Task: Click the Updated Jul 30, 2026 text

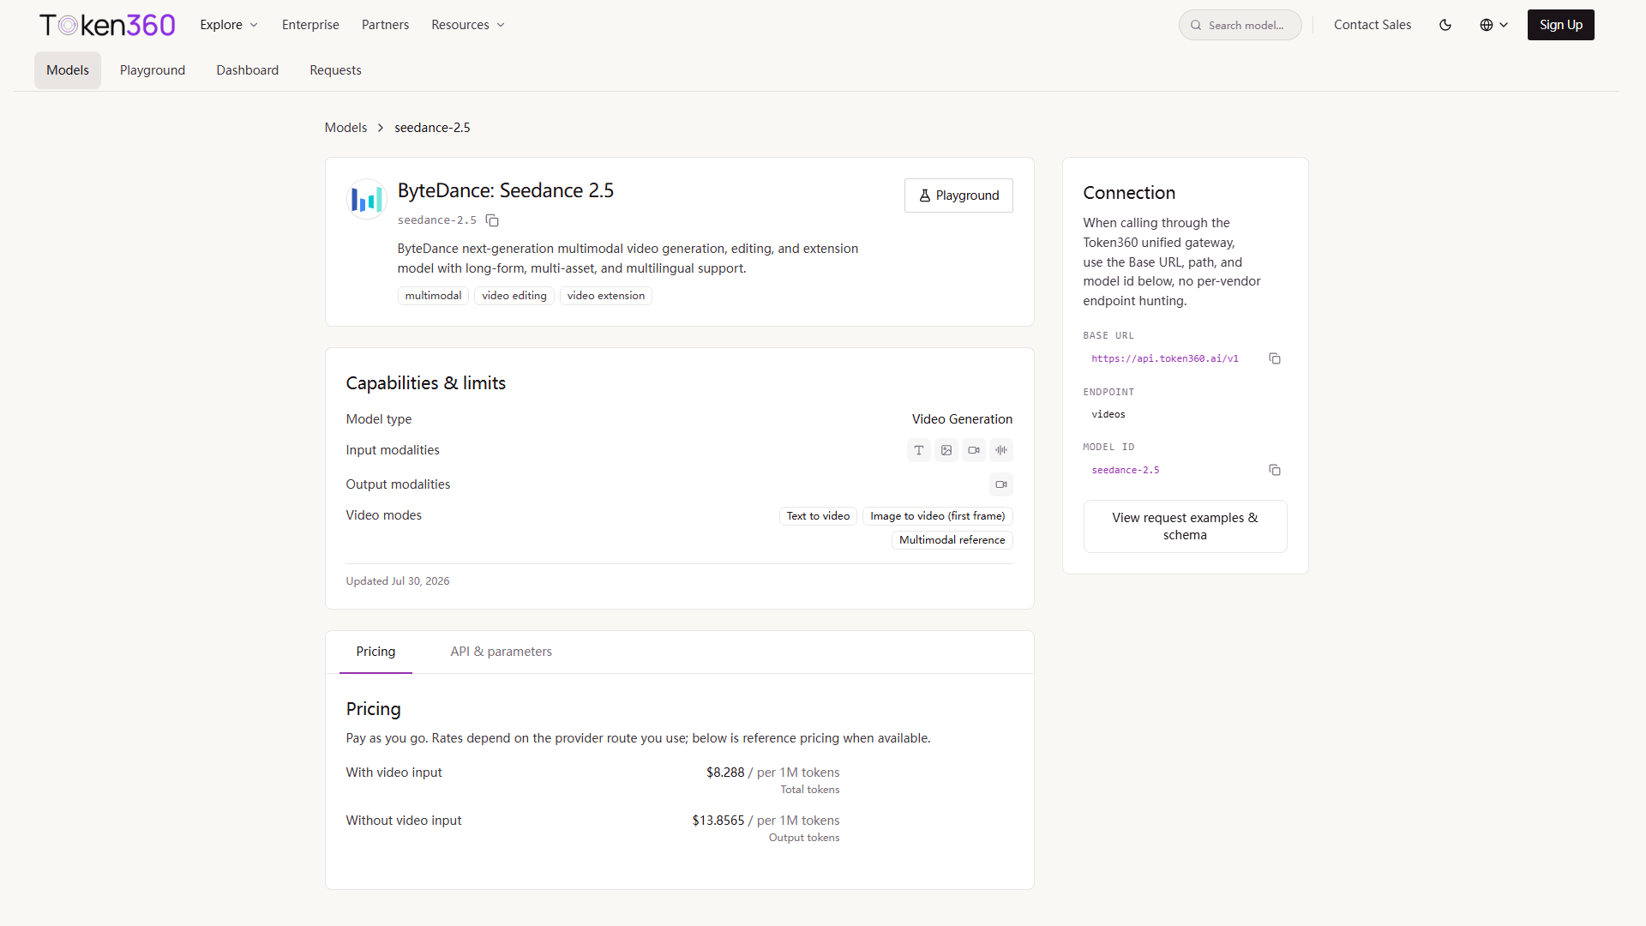Action: 398,581
